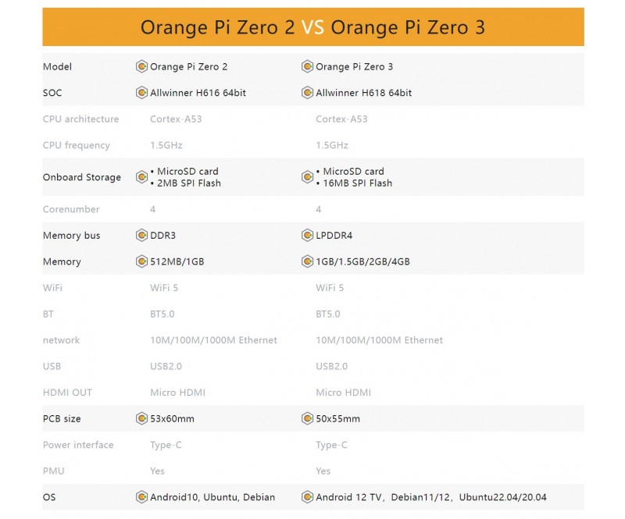The width and height of the screenshot is (625, 519).
Task: Click the 512MB/1GB value
Action: (x=177, y=261)
